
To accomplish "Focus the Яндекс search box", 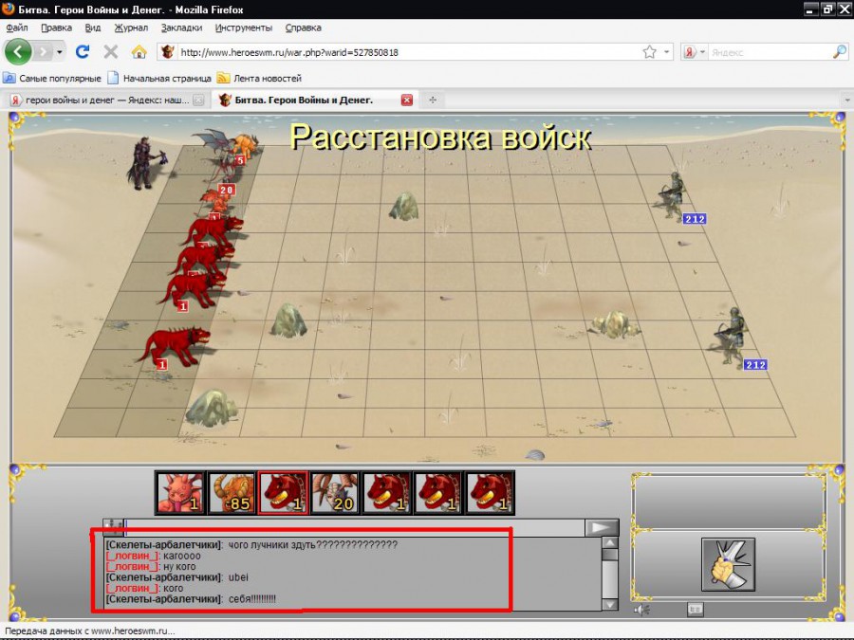I will pos(770,52).
